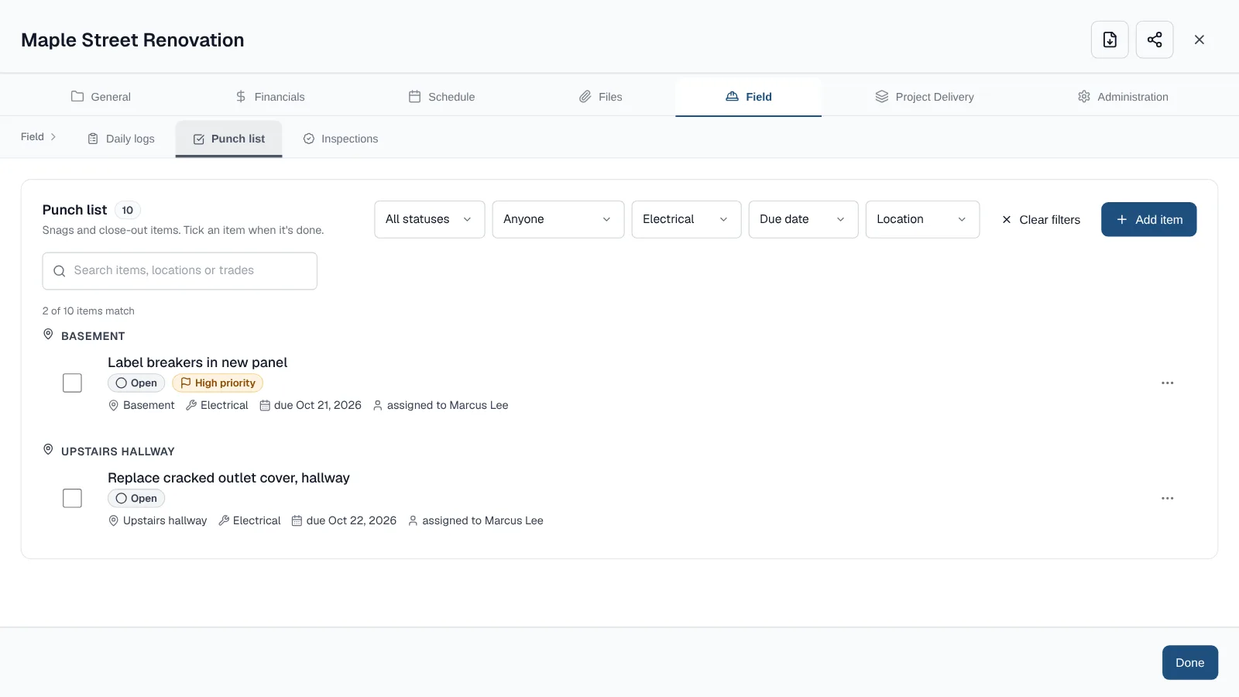Viewport: 1239px width, 697px height.
Task: Open more options for Replace cracked outlet cover
Action: (1168, 499)
